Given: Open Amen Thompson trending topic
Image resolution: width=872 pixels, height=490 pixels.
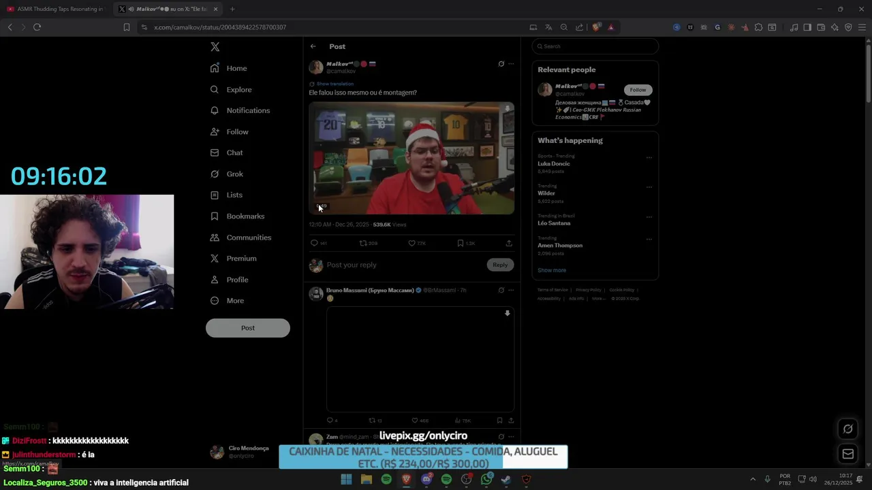Looking at the screenshot, I should coord(560,245).
